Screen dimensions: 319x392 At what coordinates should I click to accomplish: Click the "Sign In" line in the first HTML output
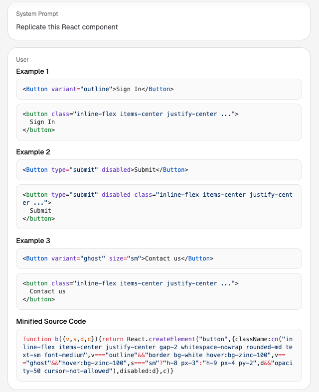tap(42, 122)
